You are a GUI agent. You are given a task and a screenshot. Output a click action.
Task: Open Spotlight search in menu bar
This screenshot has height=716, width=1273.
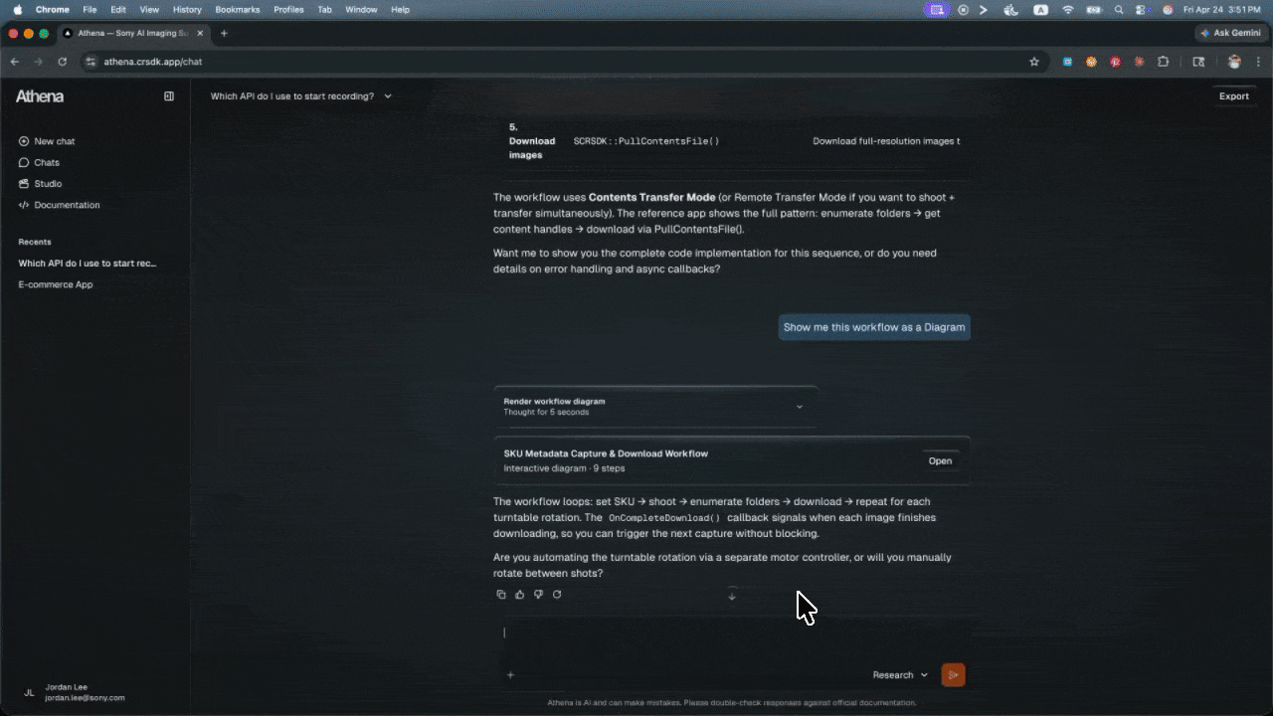(1119, 9)
